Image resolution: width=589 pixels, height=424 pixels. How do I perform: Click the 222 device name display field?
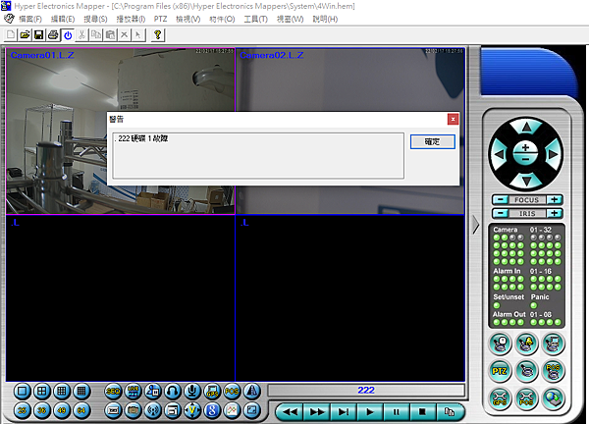[x=366, y=391]
